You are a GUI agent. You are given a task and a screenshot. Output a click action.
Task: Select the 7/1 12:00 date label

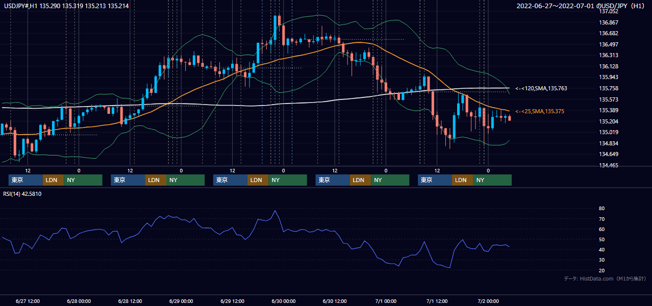click(x=437, y=301)
